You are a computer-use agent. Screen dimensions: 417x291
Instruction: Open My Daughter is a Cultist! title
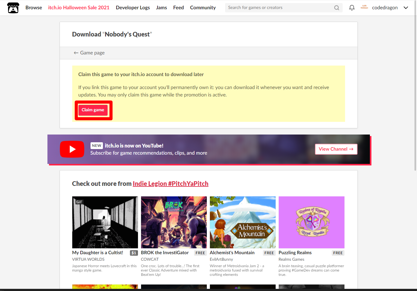(x=98, y=253)
